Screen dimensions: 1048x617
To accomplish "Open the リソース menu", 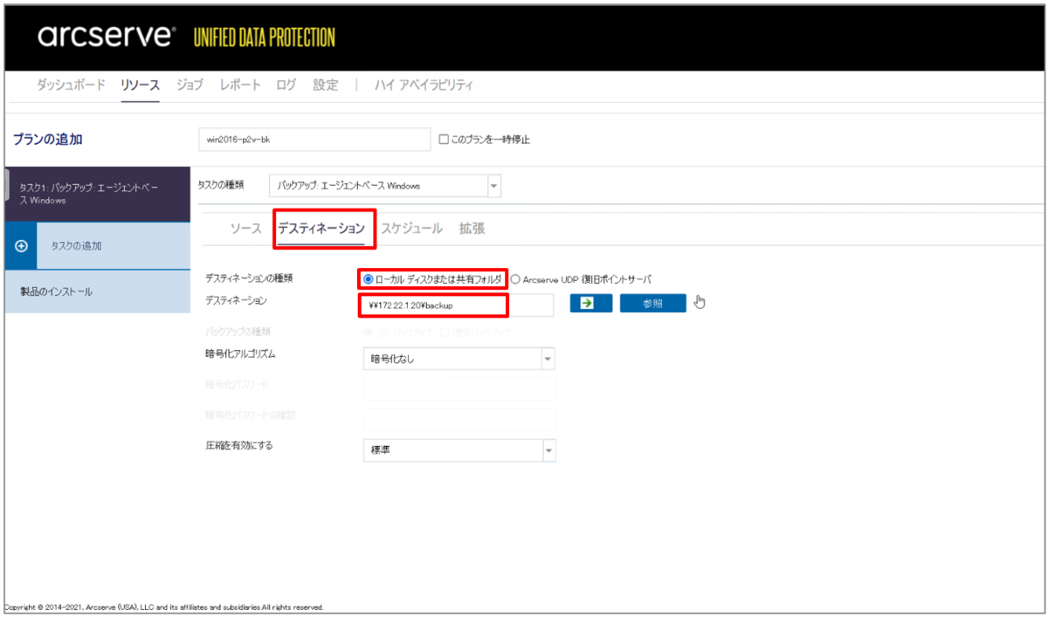I will 141,86.
